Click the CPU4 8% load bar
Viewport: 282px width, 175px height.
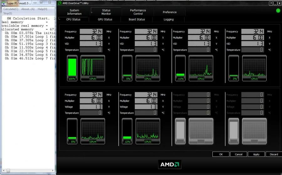click(72, 131)
